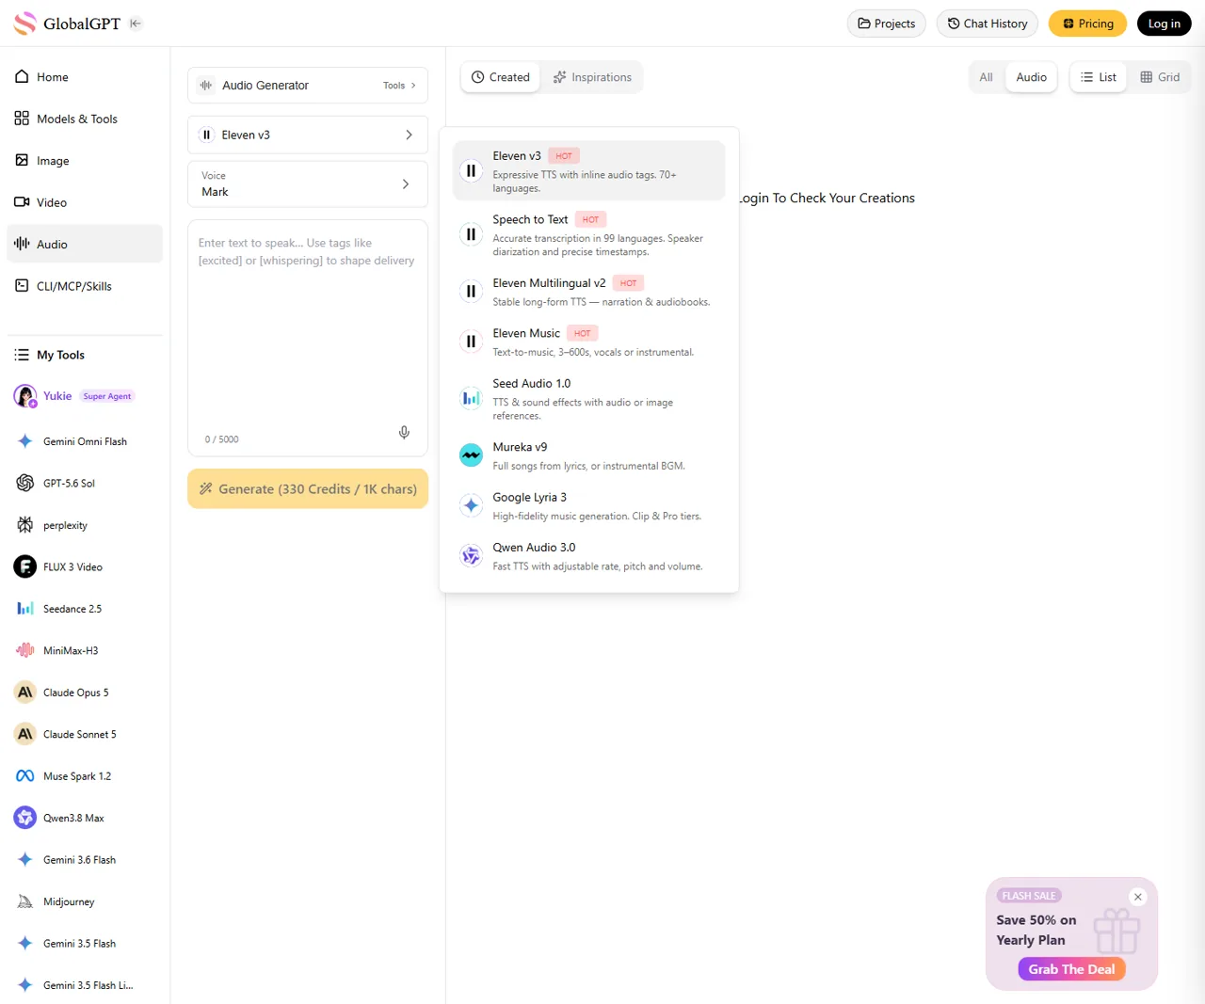The width and height of the screenshot is (1205, 1004).
Task: Click the Gemini 3.5 Flash Li... tool icon
Action: pos(25,985)
